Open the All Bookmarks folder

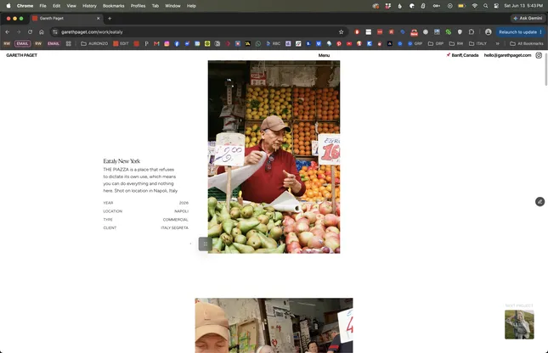point(527,43)
